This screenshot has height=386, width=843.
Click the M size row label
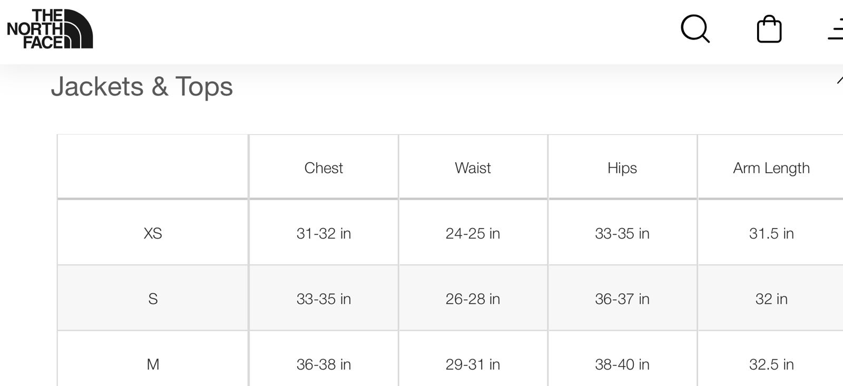153,364
